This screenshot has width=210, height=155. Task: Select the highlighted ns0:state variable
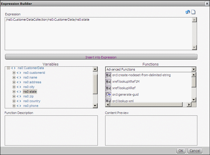[30, 92]
